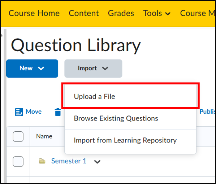
Task: Open the Grades nav link
Action: point(121,13)
